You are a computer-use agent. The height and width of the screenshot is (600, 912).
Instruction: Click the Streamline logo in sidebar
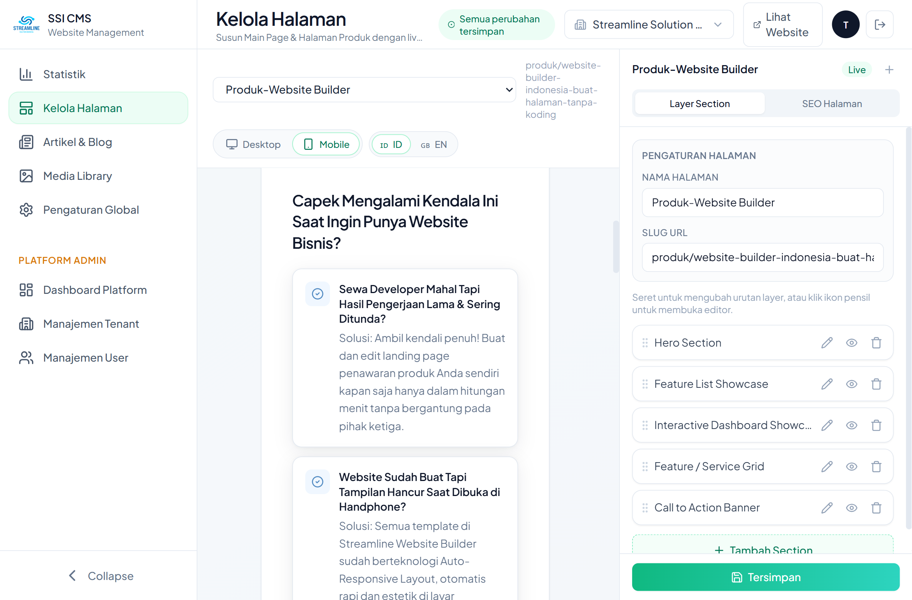(26, 24)
